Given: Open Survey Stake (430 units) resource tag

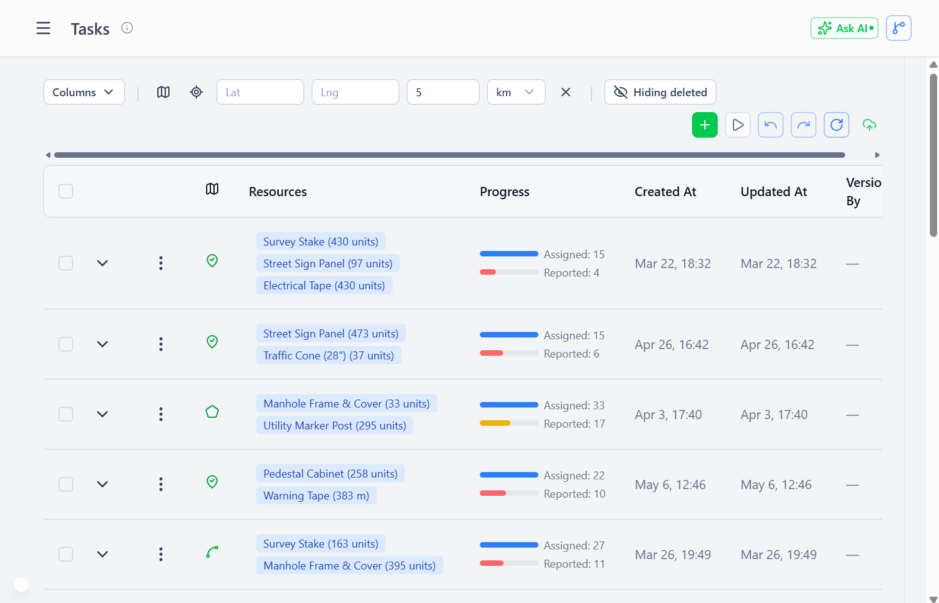Looking at the screenshot, I should click(x=321, y=242).
